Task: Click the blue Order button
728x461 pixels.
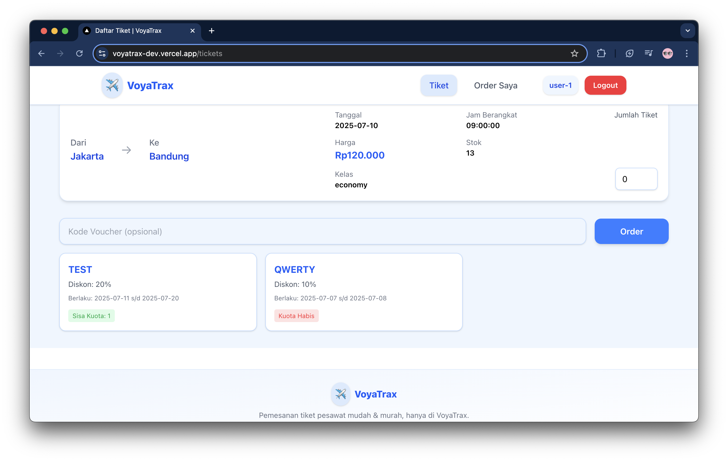Action: coord(631,231)
